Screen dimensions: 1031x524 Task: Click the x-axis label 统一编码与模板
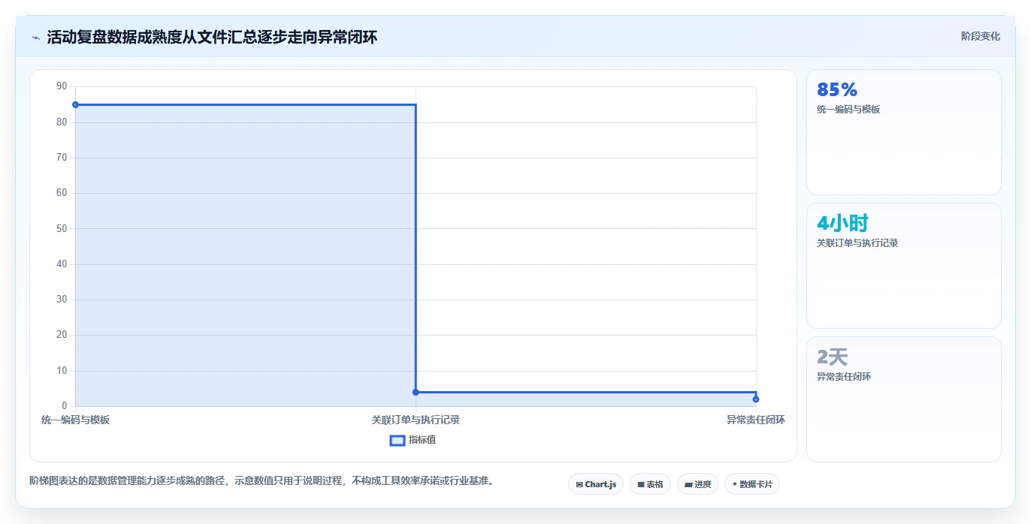tap(75, 420)
